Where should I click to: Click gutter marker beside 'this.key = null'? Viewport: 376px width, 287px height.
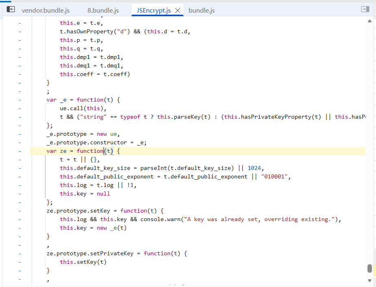pyautogui.click(x=20, y=194)
